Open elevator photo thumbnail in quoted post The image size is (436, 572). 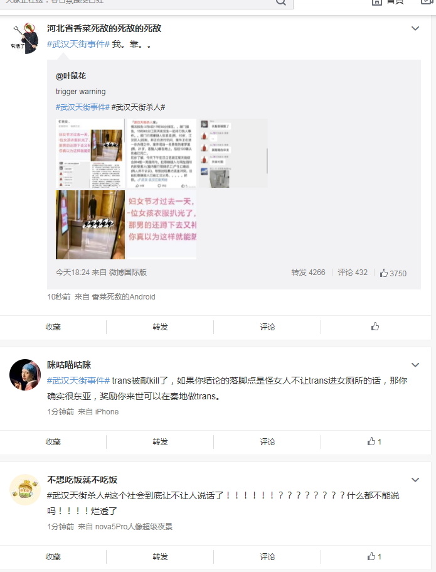pos(90,225)
